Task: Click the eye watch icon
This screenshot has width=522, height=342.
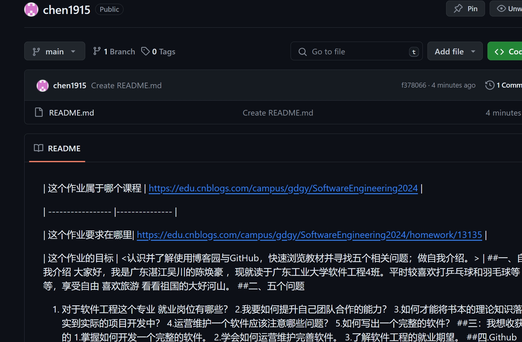Action: click(501, 8)
